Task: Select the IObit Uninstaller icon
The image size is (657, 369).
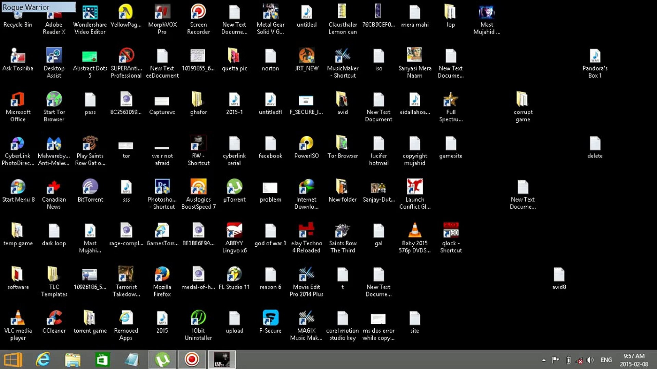Action: [198, 326]
